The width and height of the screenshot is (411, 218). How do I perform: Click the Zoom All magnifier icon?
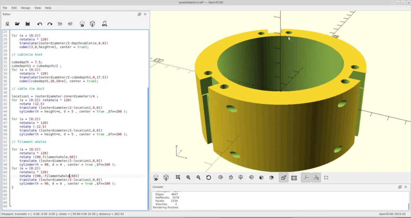click(178, 178)
